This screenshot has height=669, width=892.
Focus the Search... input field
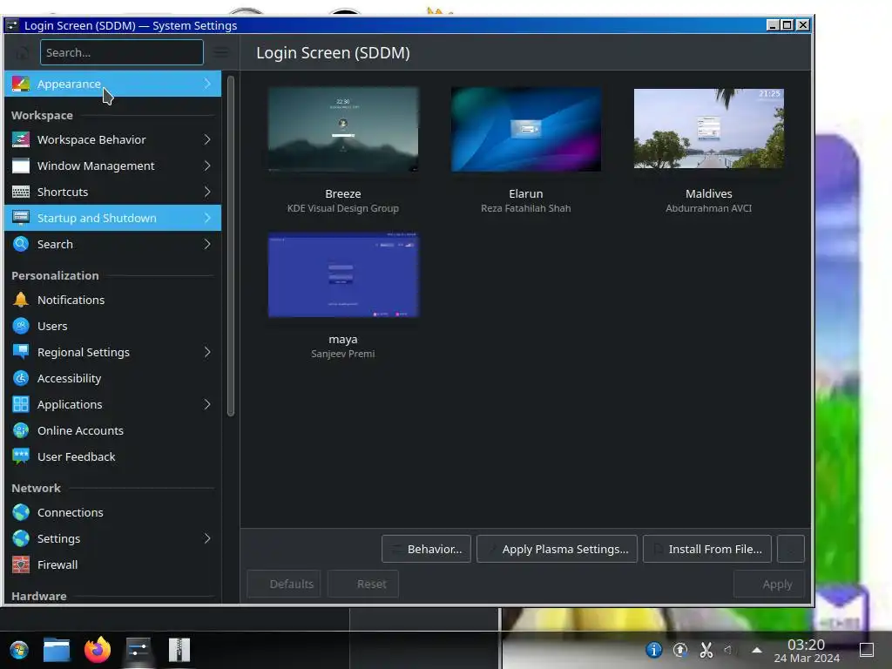click(122, 53)
